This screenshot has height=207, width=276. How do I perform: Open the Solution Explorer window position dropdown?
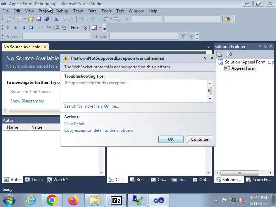coord(260,46)
